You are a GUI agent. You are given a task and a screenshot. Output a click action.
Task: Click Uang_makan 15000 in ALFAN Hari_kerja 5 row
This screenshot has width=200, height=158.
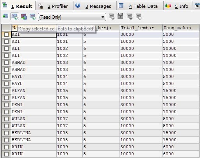pos(181,98)
